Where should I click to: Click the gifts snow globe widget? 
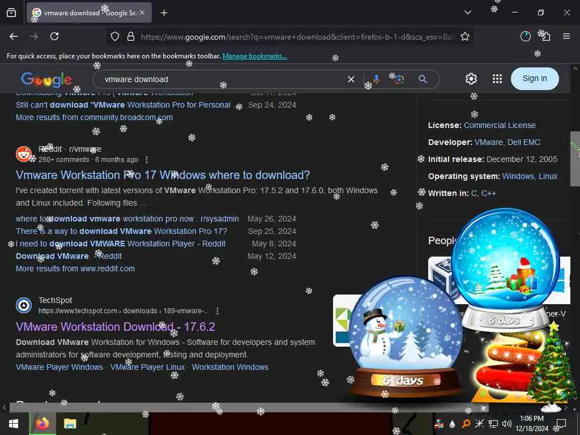tap(505, 269)
